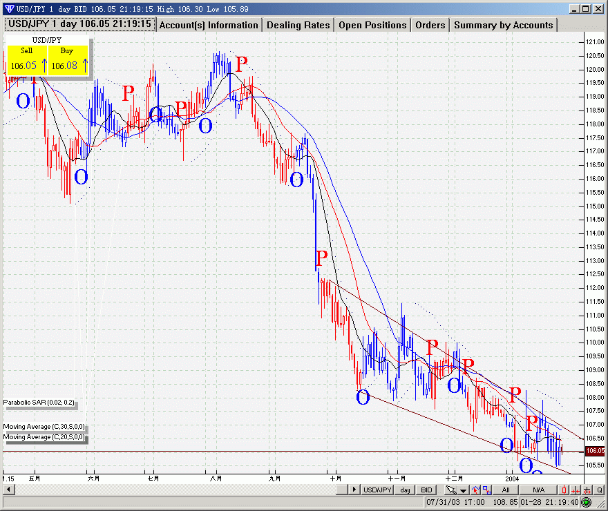608x511 pixels.
Task: Click the Moving Average (C,20,S,0,0) label
Action: click(44, 437)
